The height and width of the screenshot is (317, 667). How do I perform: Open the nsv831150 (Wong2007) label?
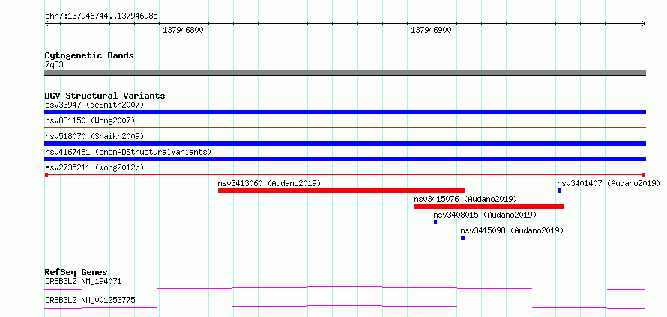(90, 120)
